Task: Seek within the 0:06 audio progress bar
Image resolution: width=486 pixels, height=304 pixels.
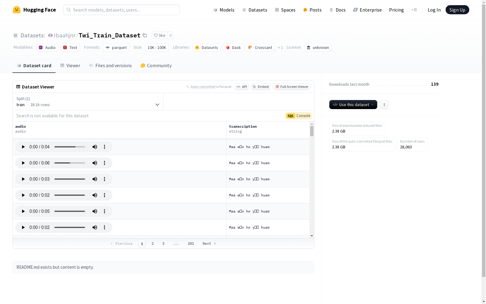Action: point(70,163)
